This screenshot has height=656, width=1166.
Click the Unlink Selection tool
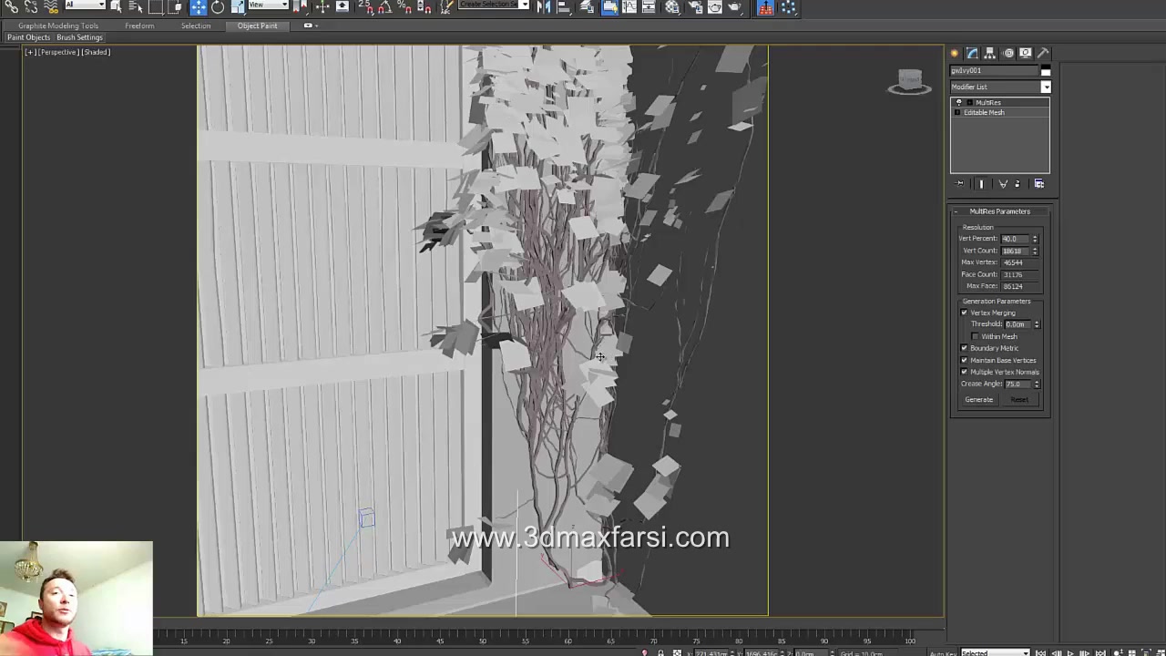pos(31,7)
